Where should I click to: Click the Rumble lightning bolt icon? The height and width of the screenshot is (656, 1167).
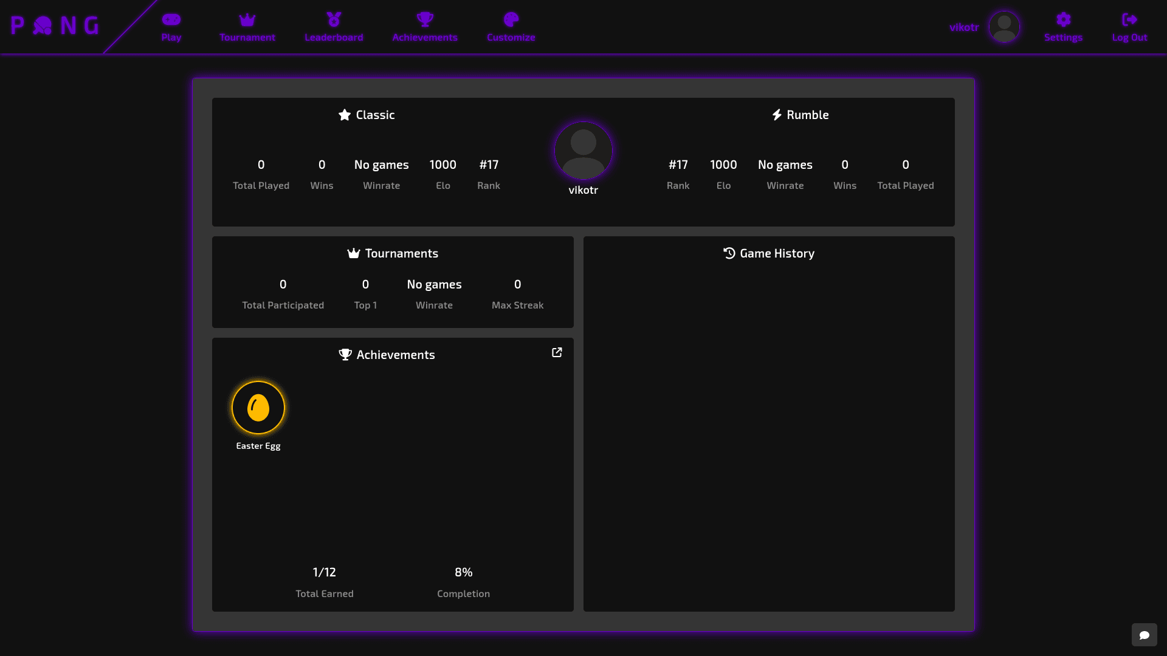coord(777,114)
